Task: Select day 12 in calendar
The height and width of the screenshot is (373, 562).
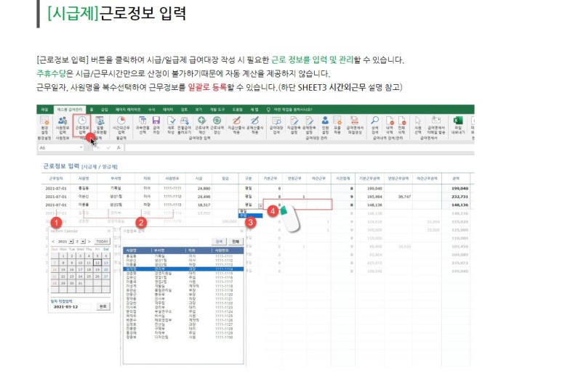Action: click(x=97, y=263)
